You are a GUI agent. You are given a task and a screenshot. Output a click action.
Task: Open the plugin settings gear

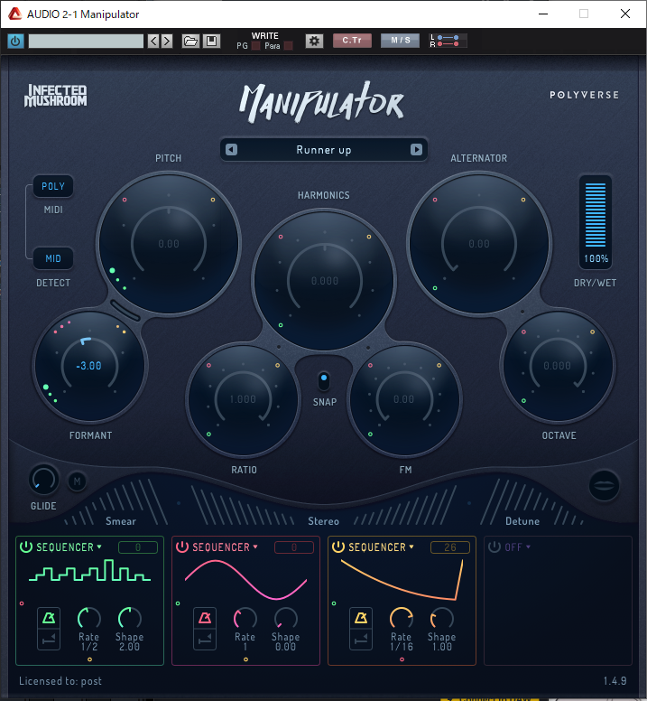314,42
